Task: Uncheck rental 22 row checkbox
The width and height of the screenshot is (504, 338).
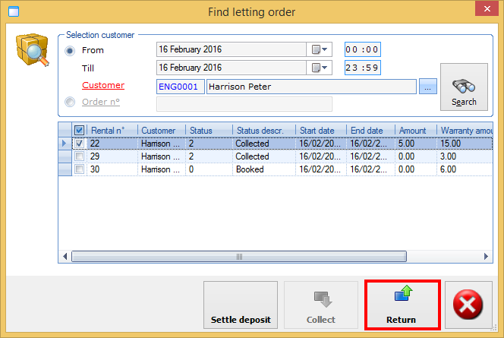Action: (x=80, y=143)
